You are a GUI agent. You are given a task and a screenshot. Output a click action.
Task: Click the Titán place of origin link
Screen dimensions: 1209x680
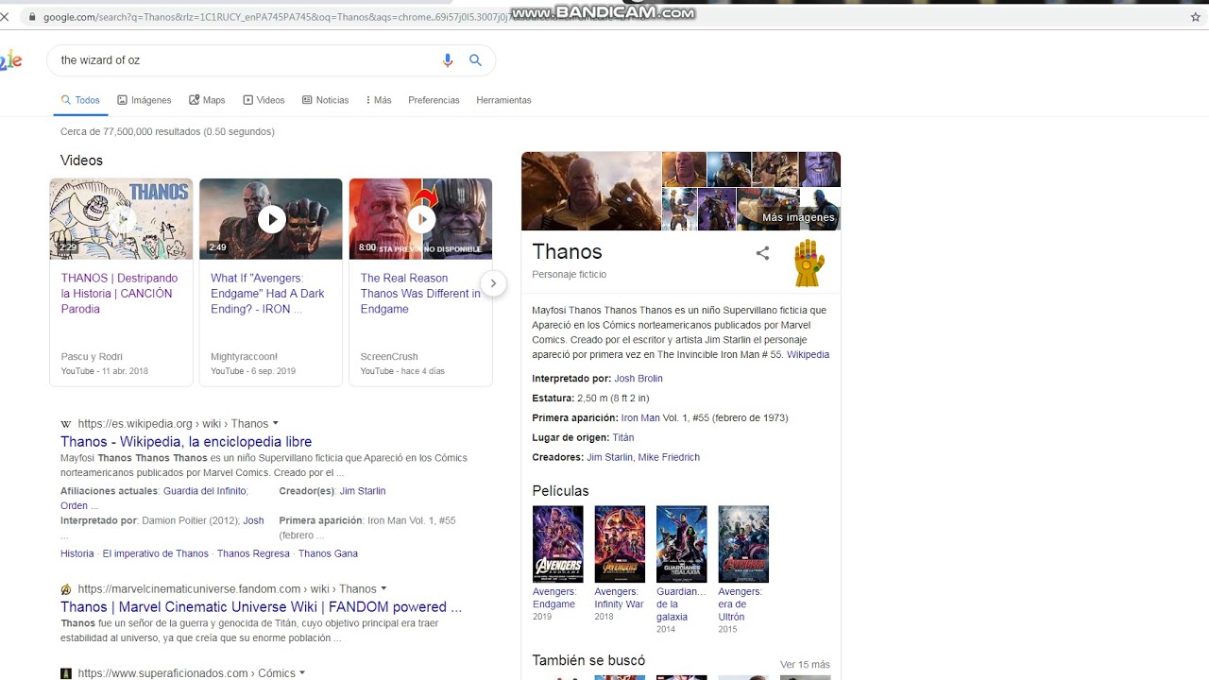[x=623, y=438]
